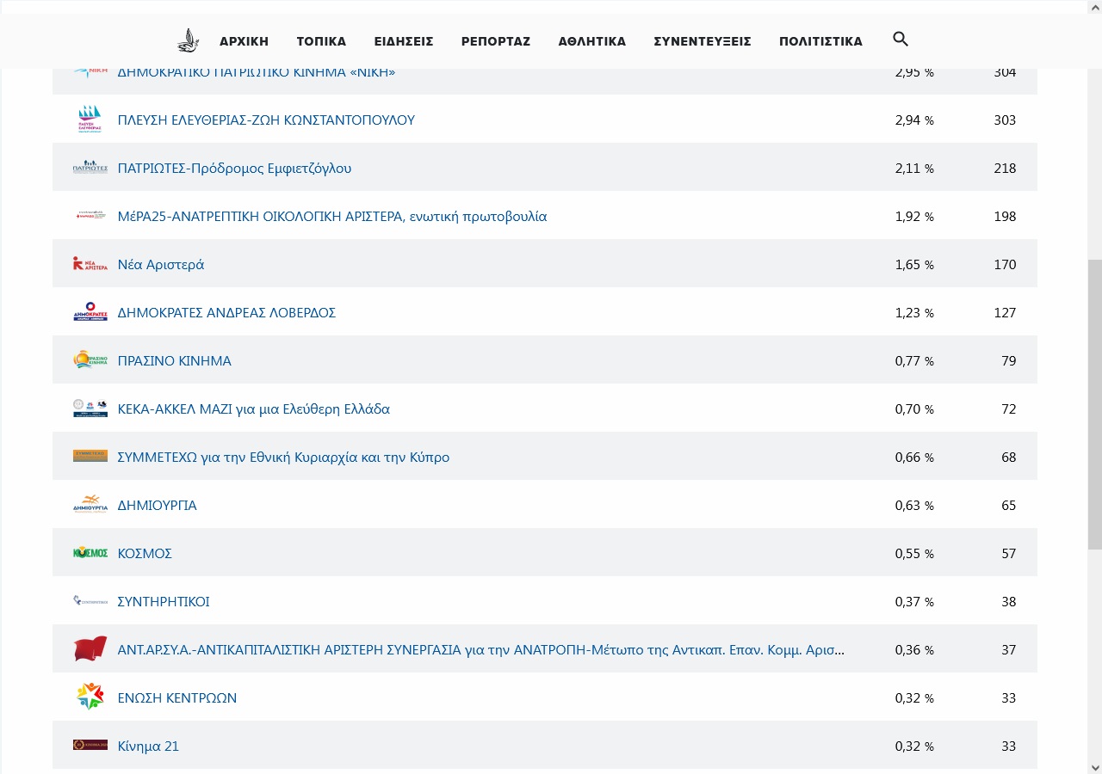Click the ΜέΡΑ25 party name link

(x=331, y=217)
